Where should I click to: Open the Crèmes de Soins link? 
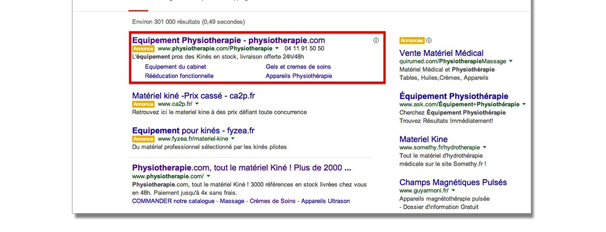point(272,201)
